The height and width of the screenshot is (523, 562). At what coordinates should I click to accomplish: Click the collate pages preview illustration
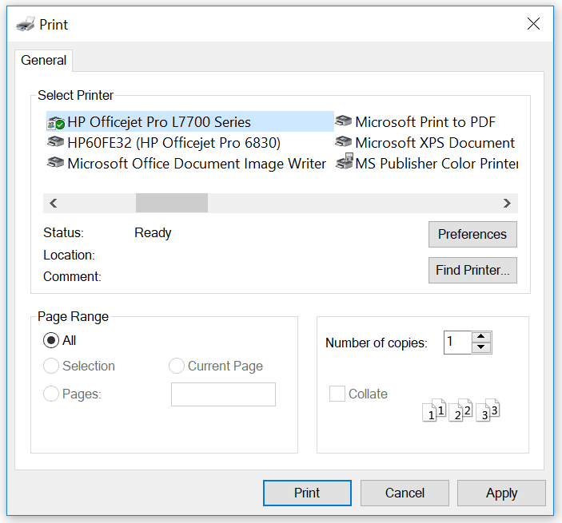coord(461,410)
